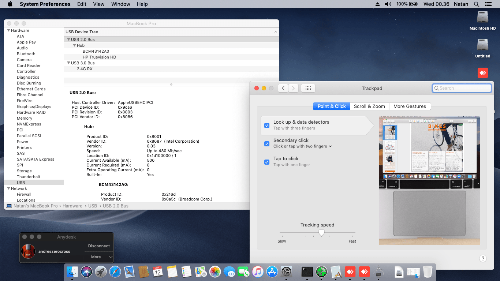Open Terminal icon in the dock
The height and width of the screenshot is (281, 500).
307,271
